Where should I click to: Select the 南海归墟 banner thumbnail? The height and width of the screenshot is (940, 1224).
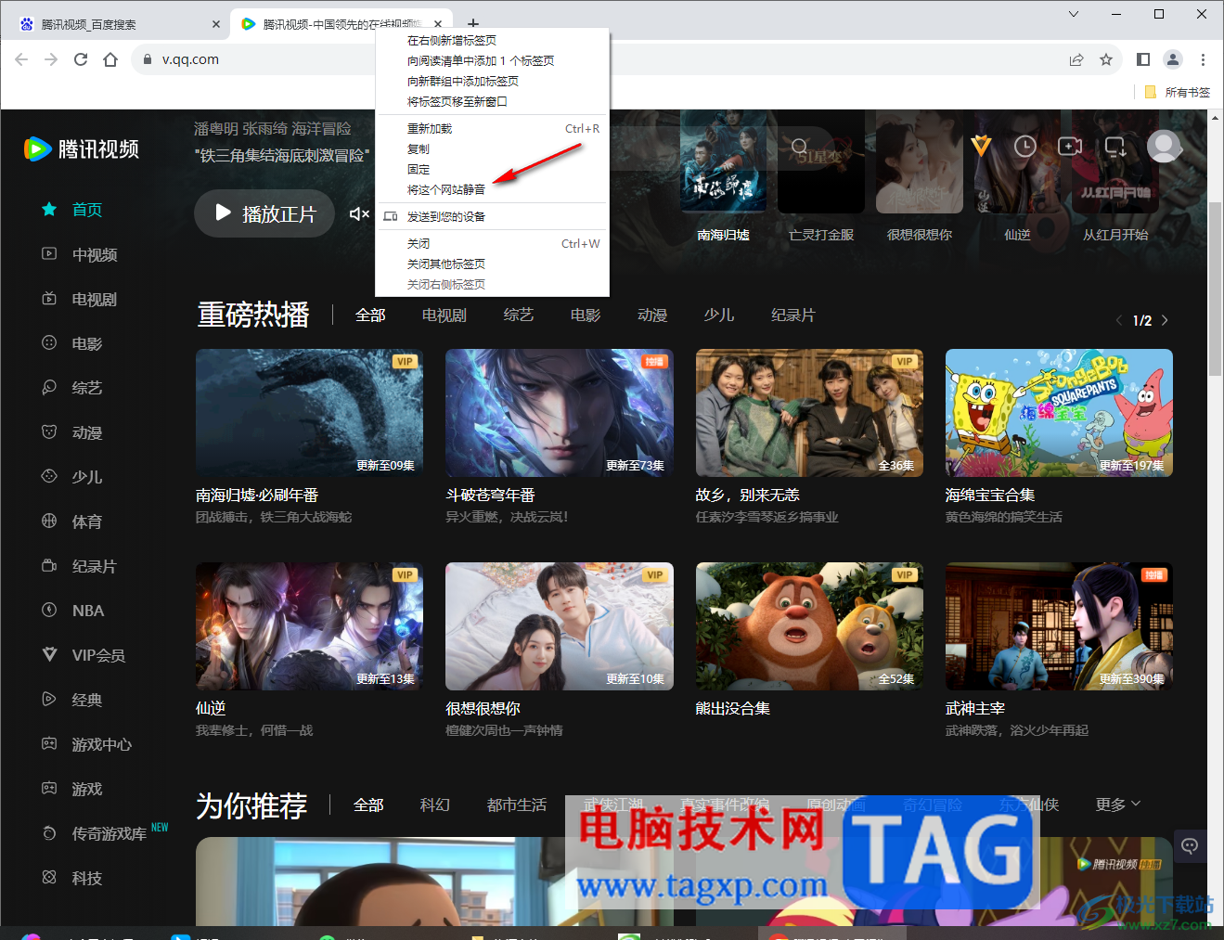[x=724, y=162]
